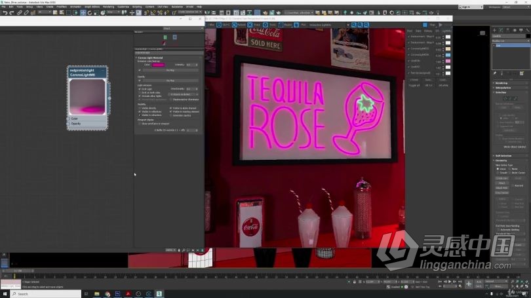Open the Edit menu
531x298 pixels.
11,7
